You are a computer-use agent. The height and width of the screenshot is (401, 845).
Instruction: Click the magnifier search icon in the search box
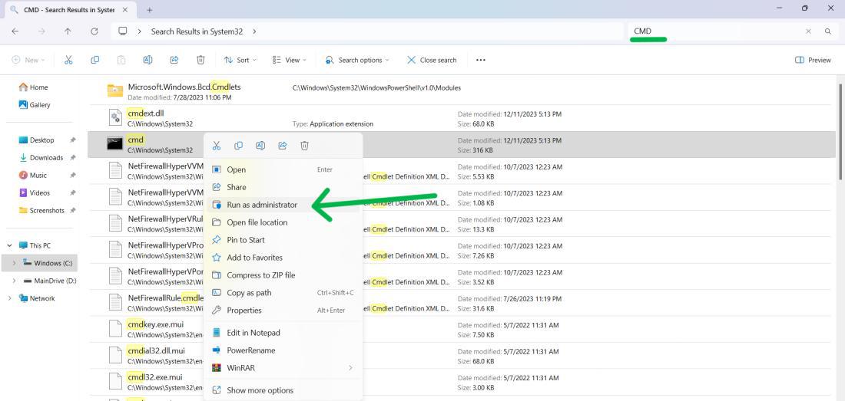(x=828, y=31)
